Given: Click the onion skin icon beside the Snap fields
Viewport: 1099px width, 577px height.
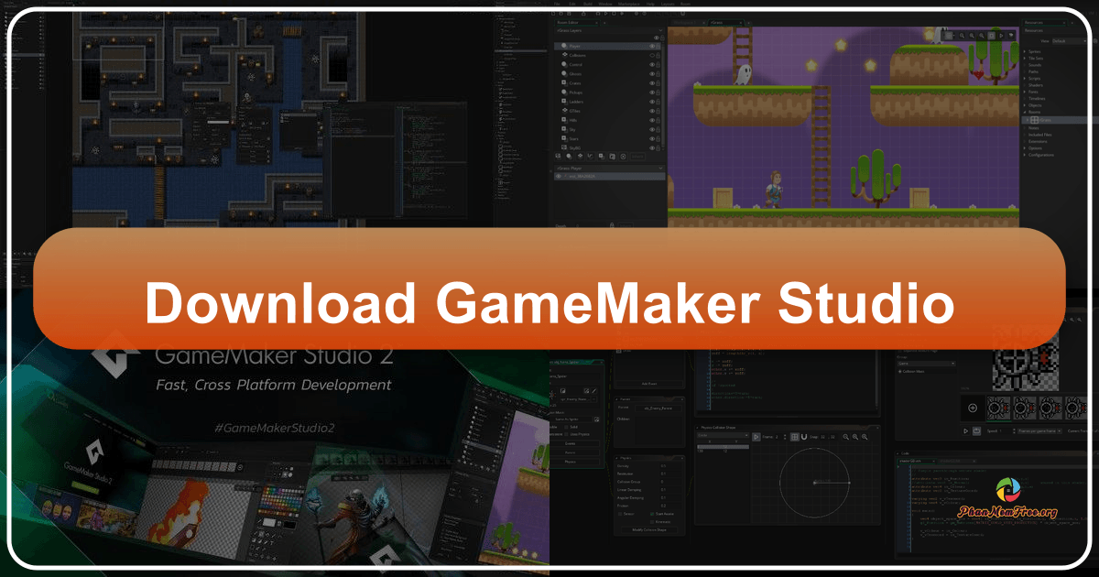Looking at the screenshot, I should pyautogui.click(x=804, y=436).
